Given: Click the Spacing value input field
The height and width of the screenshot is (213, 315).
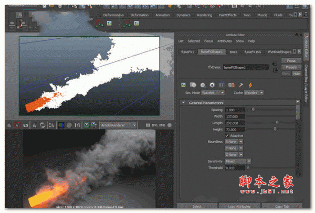Looking at the screenshot, I should (x=234, y=110).
